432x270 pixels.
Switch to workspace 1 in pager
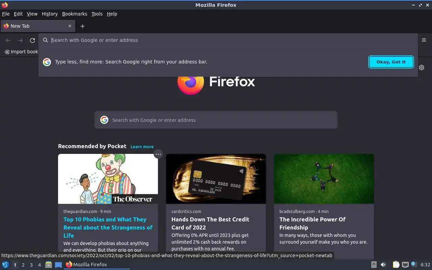click(x=15, y=265)
